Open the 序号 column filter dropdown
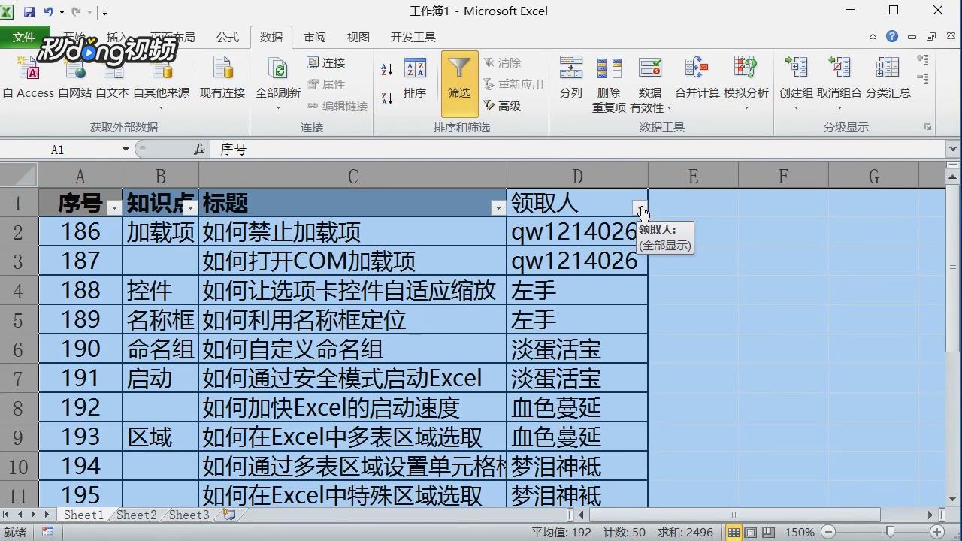The height and width of the screenshot is (541, 962). [114, 208]
